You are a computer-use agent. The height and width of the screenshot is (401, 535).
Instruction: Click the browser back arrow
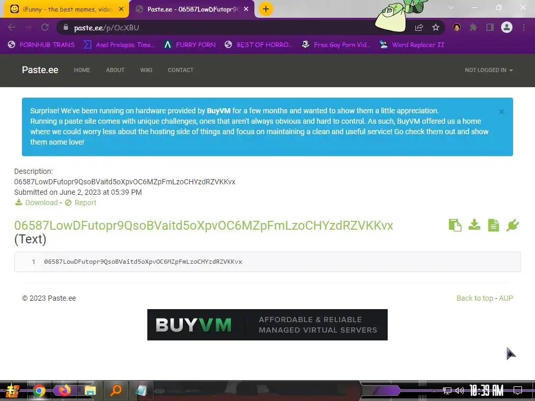tap(11, 27)
